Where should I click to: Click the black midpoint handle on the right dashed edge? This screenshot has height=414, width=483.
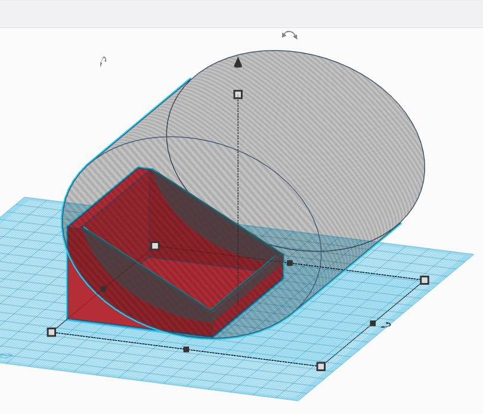[x=373, y=323]
